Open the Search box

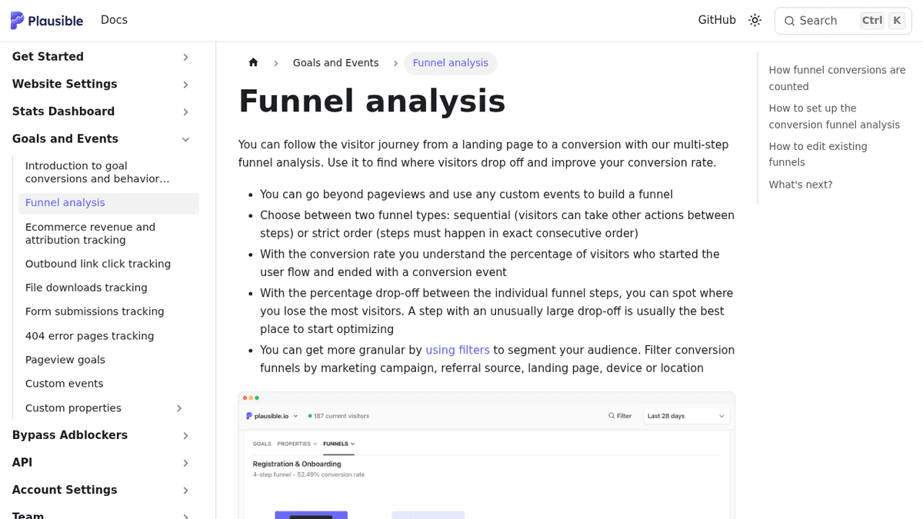click(x=843, y=21)
